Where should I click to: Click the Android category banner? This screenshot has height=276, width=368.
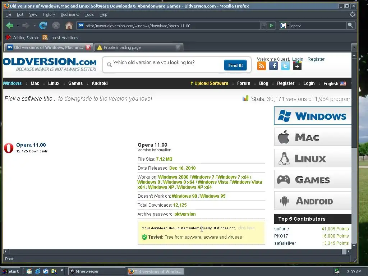tap(313, 201)
